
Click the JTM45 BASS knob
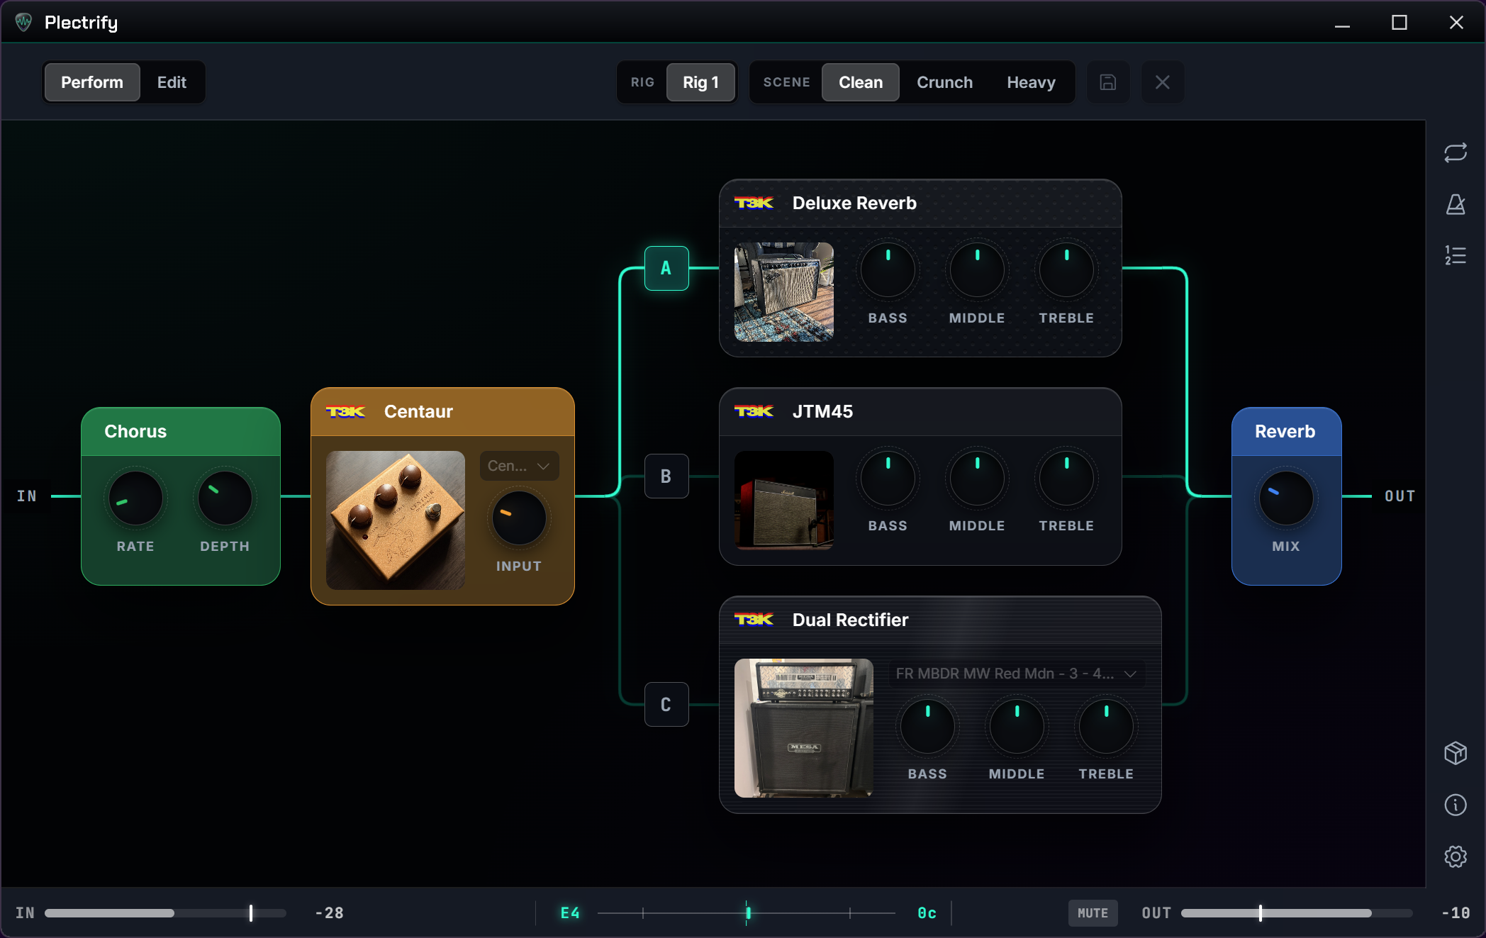pyautogui.click(x=888, y=479)
